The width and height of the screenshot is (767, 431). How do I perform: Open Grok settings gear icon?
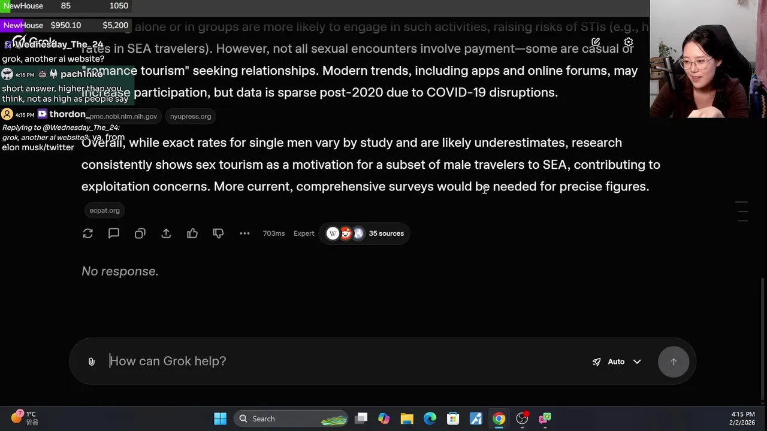[x=628, y=42]
